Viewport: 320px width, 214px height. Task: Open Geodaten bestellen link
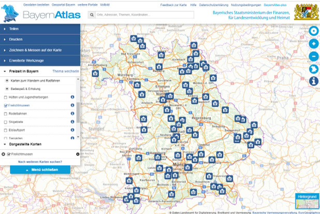point(36,5)
